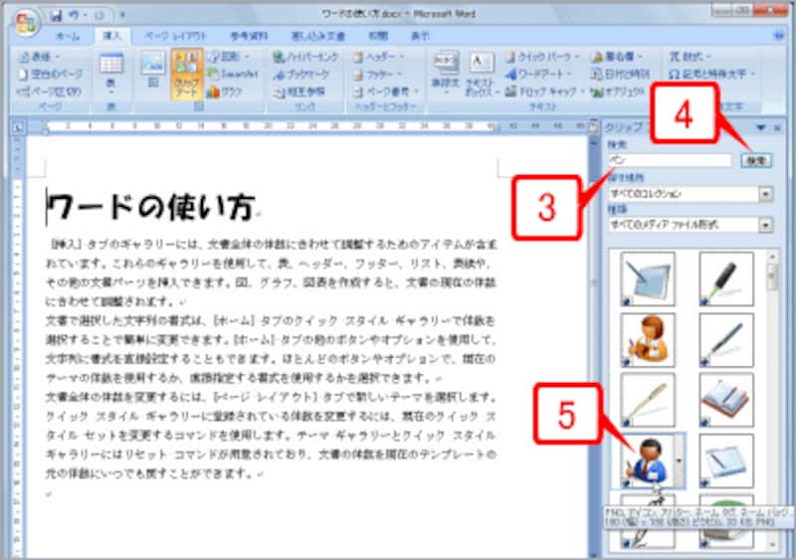Open the ヘッダー header dropdown

pyautogui.click(x=379, y=57)
